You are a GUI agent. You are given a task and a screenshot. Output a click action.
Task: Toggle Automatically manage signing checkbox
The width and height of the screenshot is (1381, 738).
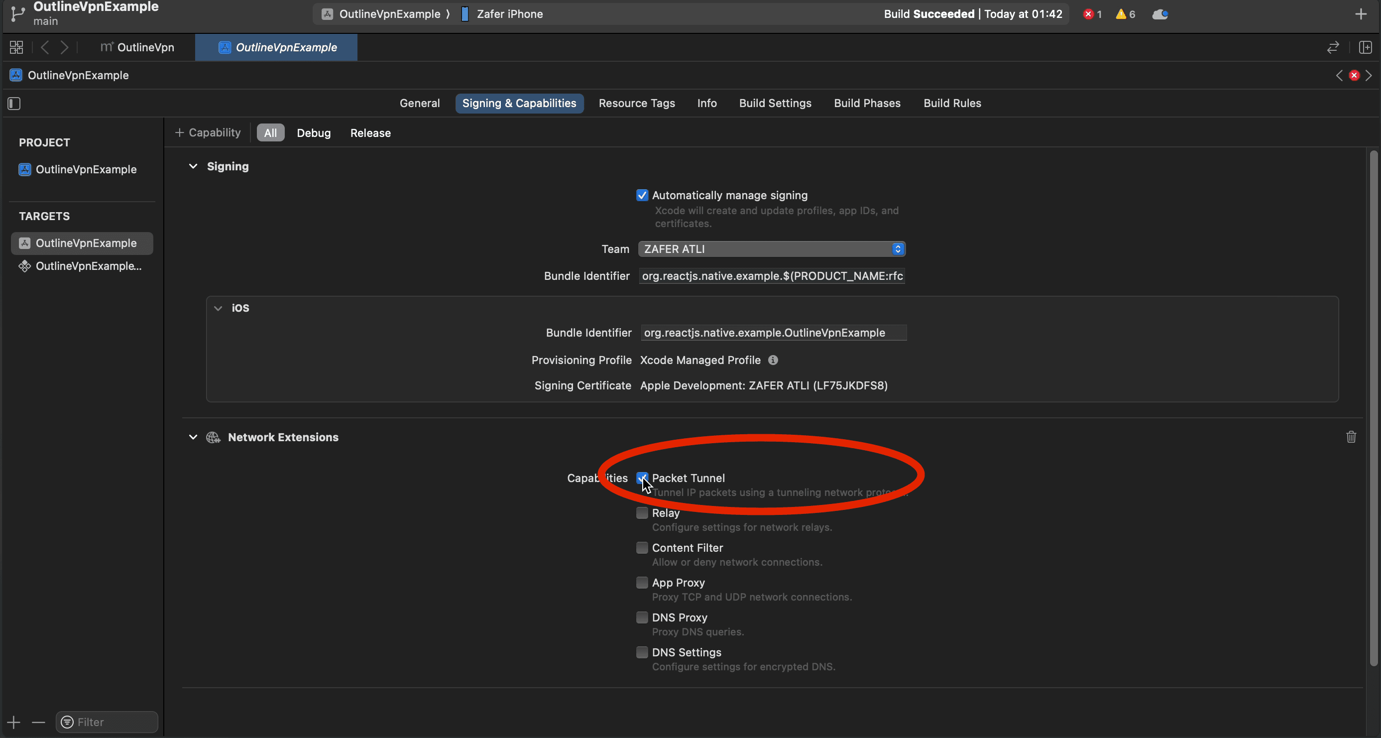click(x=642, y=195)
